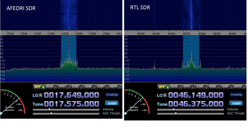Click the ExtIO button in the RTL panel
The width and height of the screenshot is (248, 128).
point(236,103)
